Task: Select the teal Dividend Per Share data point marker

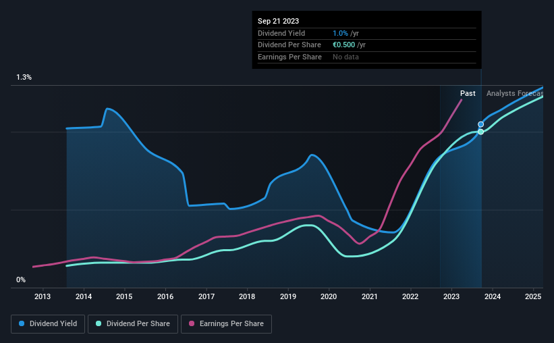Action: click(481, 132)
